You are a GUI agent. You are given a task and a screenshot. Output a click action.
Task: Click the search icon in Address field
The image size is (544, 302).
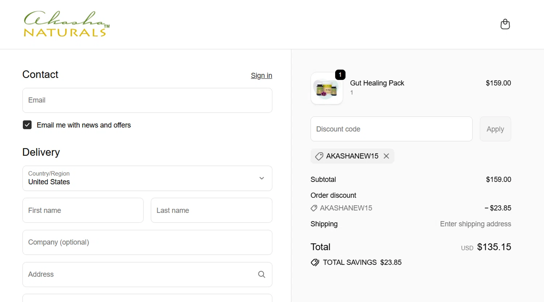click(x=261, y=274)
